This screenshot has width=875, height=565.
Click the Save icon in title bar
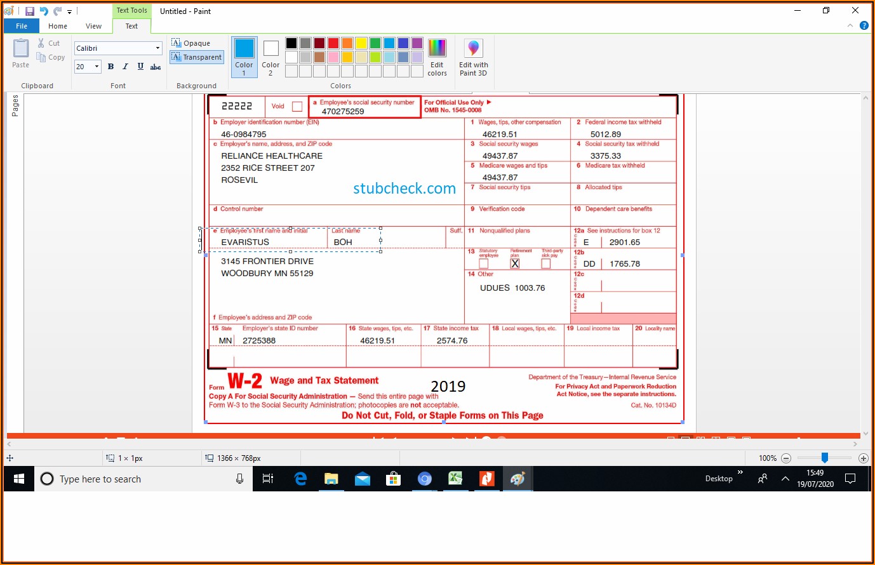point(30,11)
